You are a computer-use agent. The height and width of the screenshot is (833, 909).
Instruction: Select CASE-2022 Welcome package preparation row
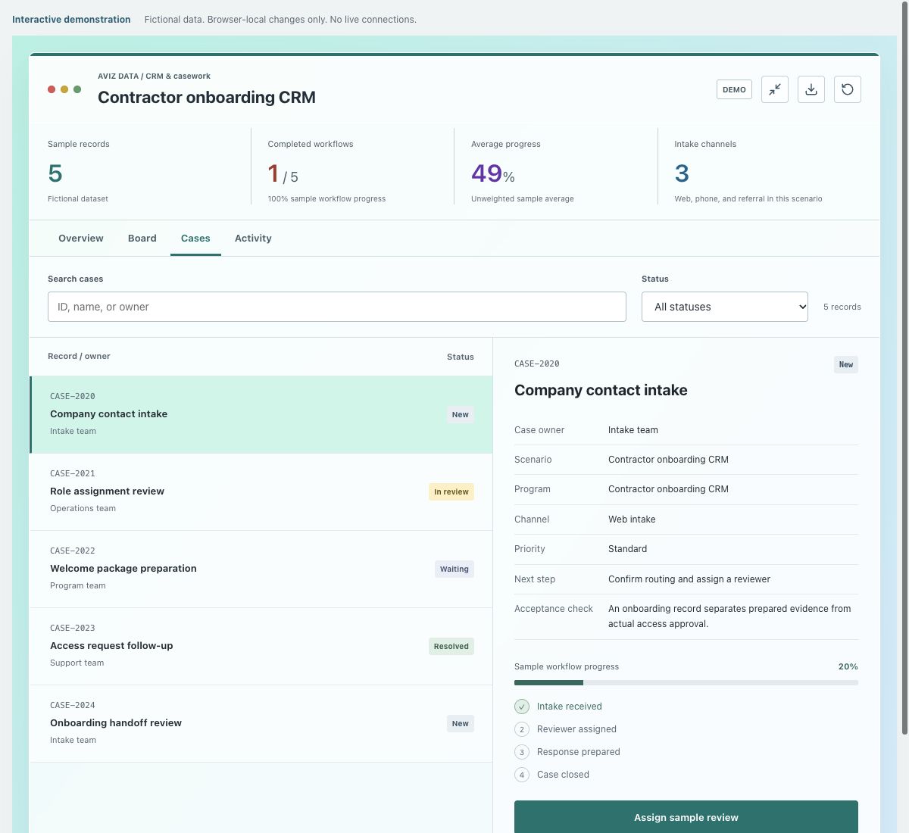261,569
